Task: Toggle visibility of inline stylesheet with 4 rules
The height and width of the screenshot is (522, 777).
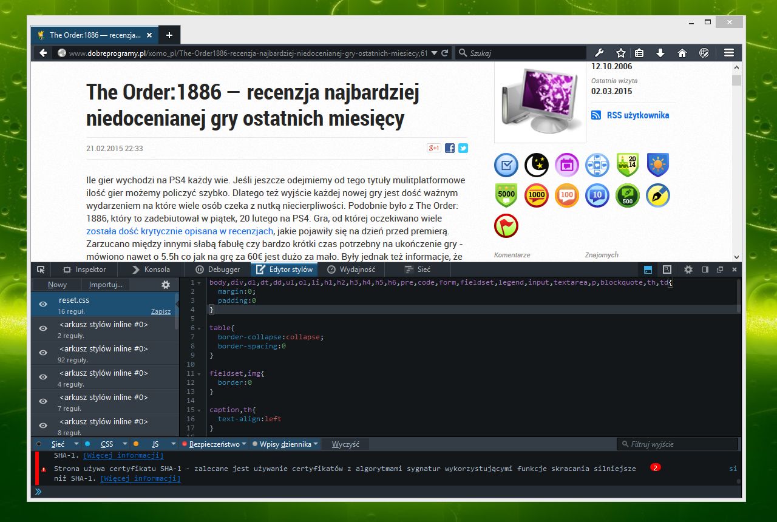Action: pyautogui.click(x=43, y=377)
